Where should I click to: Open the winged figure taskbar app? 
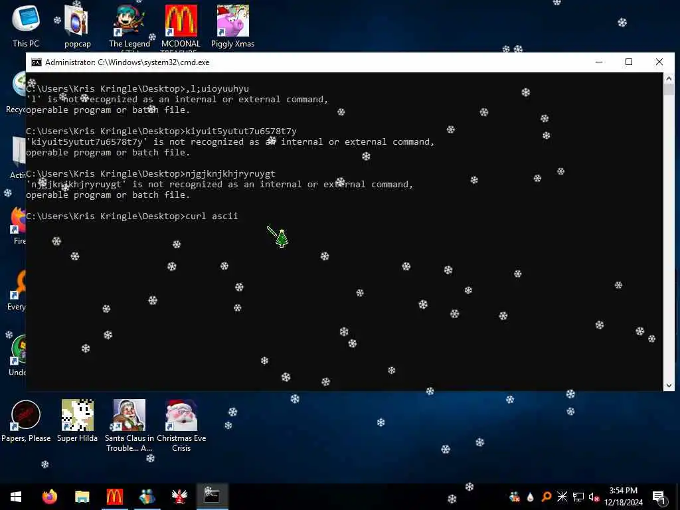coord(179,497)
